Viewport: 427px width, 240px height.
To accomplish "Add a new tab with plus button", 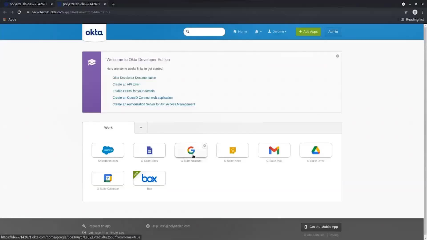I will click(x=141, y=128).
